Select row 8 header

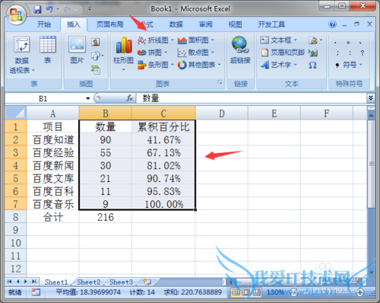click(16, 217)
